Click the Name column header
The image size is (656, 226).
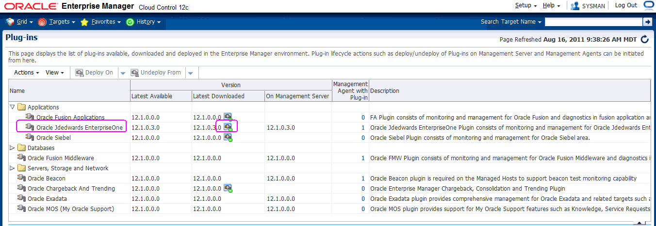(69, 90)
